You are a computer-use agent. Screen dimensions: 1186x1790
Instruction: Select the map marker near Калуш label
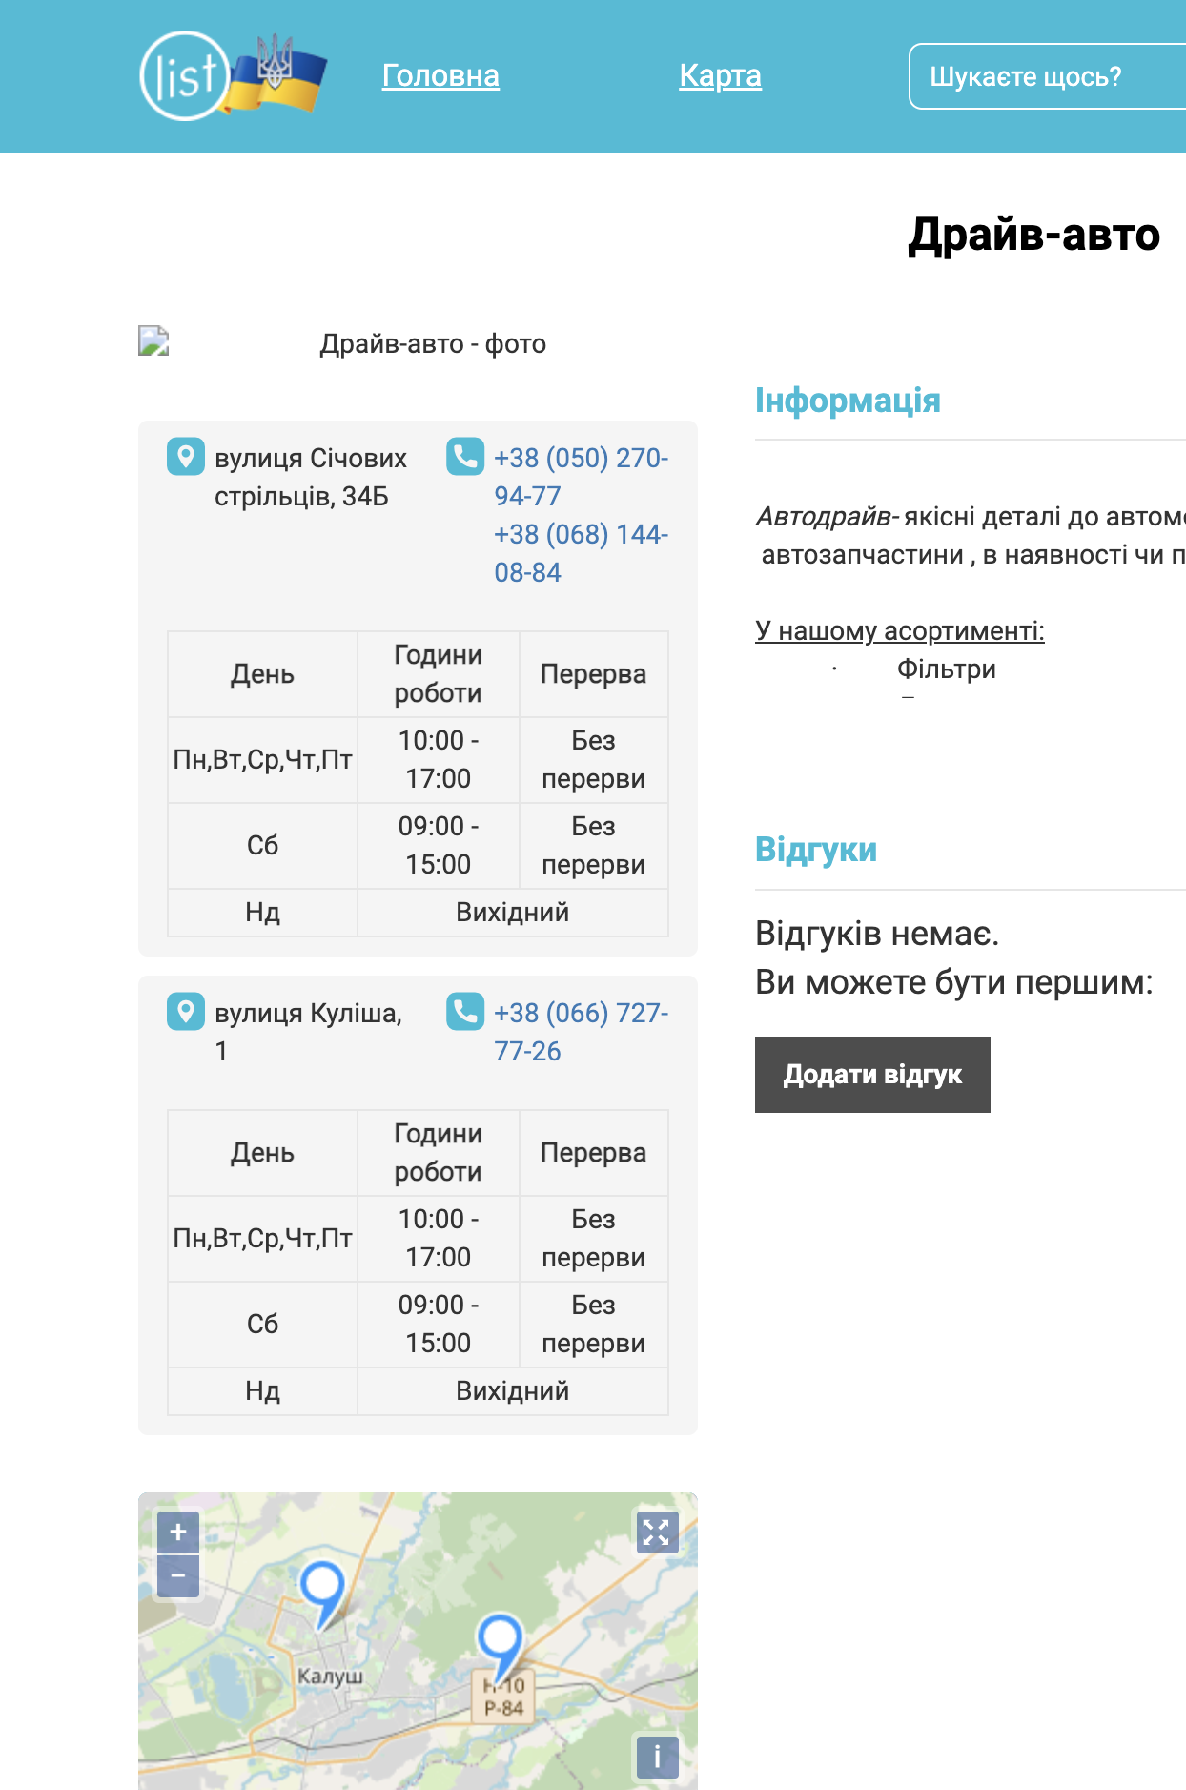pos(323,1595)
